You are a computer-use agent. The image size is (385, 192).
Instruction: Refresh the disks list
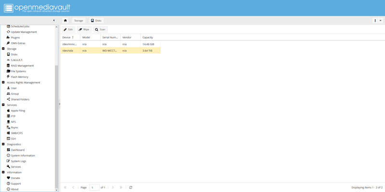click(x=130, y=187)
